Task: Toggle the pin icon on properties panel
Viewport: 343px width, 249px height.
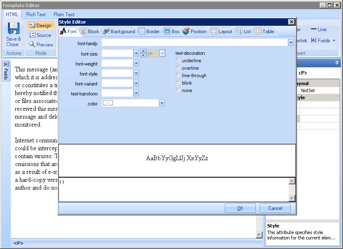Action: 337,63
